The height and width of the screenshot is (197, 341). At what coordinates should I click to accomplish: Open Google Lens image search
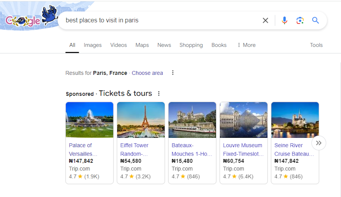tap(300, 20)
